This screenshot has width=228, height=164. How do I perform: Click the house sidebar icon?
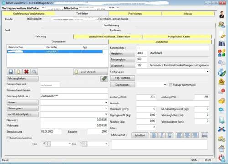pyautogui.click(x=222, y=149)
